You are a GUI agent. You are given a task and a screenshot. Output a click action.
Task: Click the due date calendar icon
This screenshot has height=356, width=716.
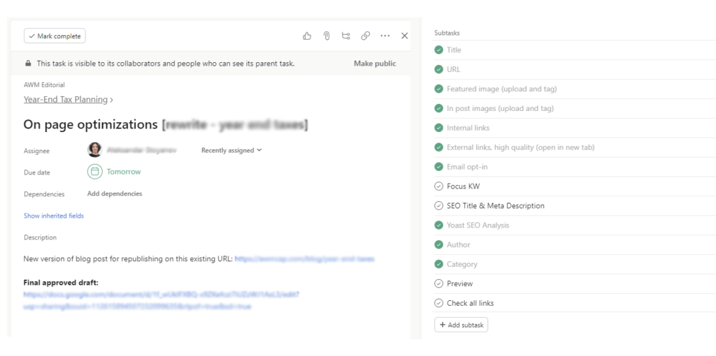[x=94, y=172]
